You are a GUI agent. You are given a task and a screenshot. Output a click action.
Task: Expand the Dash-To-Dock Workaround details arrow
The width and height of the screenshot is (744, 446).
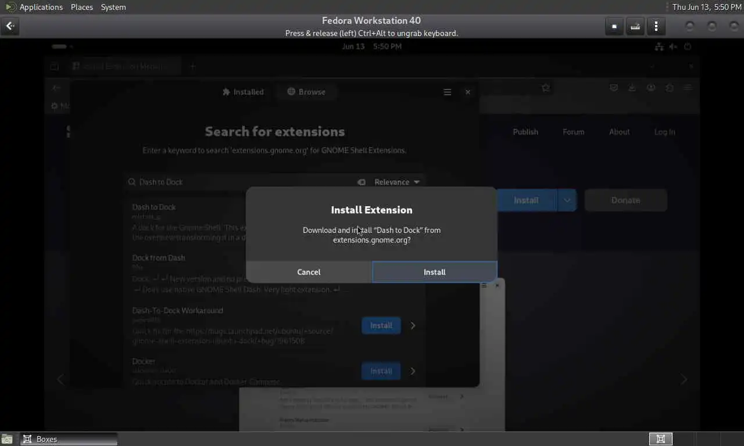[x=413, y=325]
